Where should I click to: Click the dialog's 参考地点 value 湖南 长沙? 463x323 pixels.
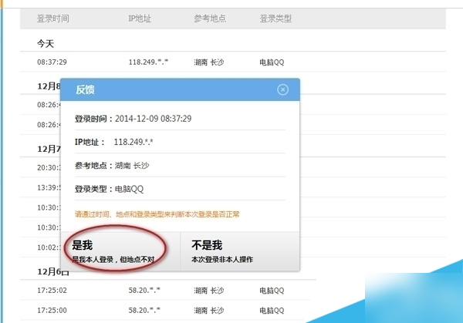132,166
